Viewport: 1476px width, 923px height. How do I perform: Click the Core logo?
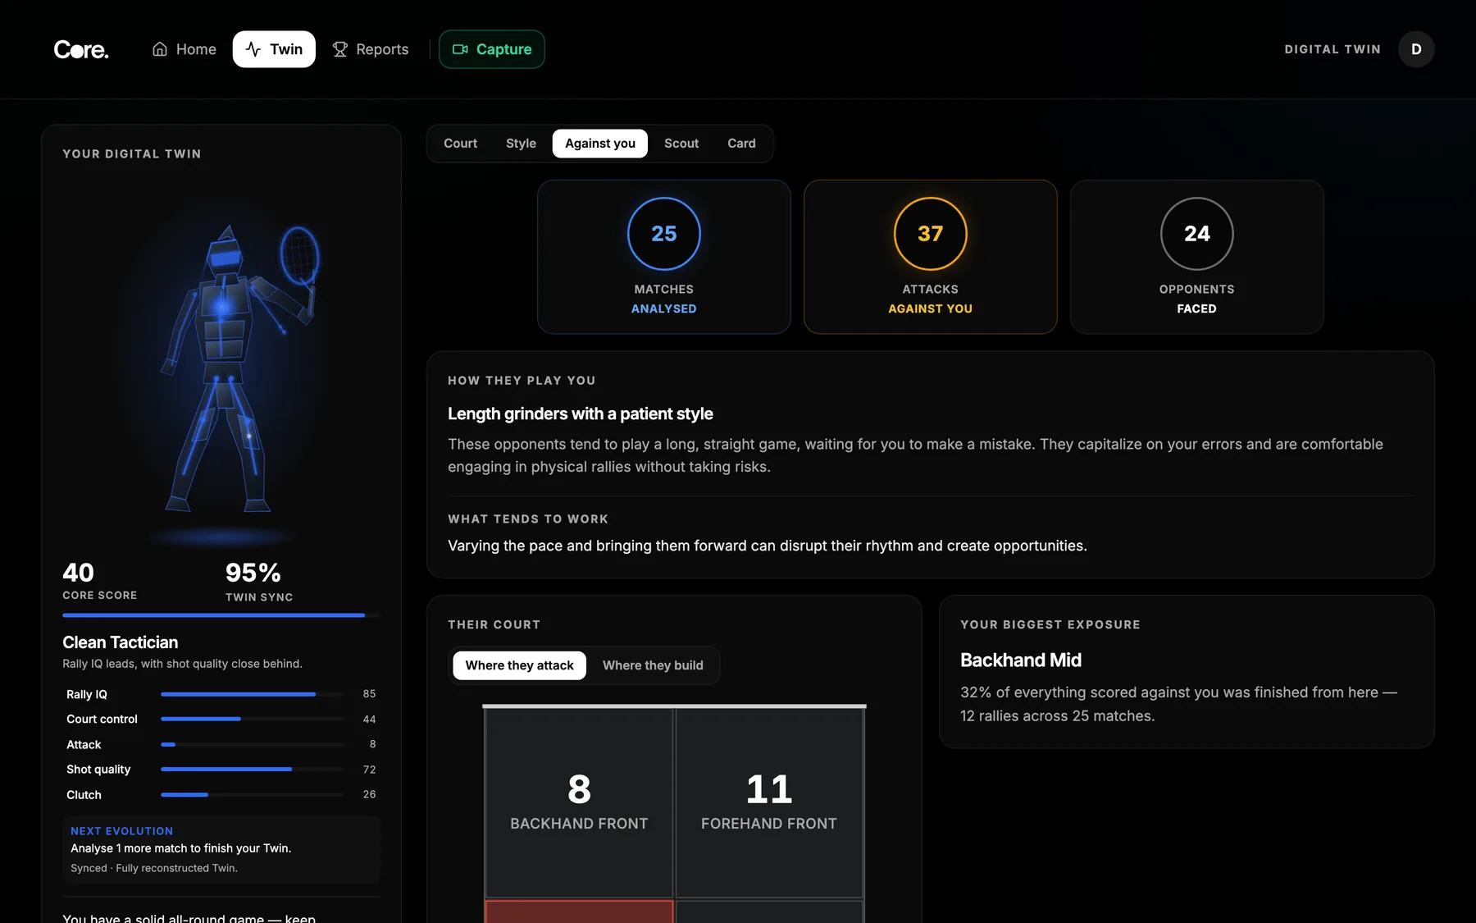[81, 49]
